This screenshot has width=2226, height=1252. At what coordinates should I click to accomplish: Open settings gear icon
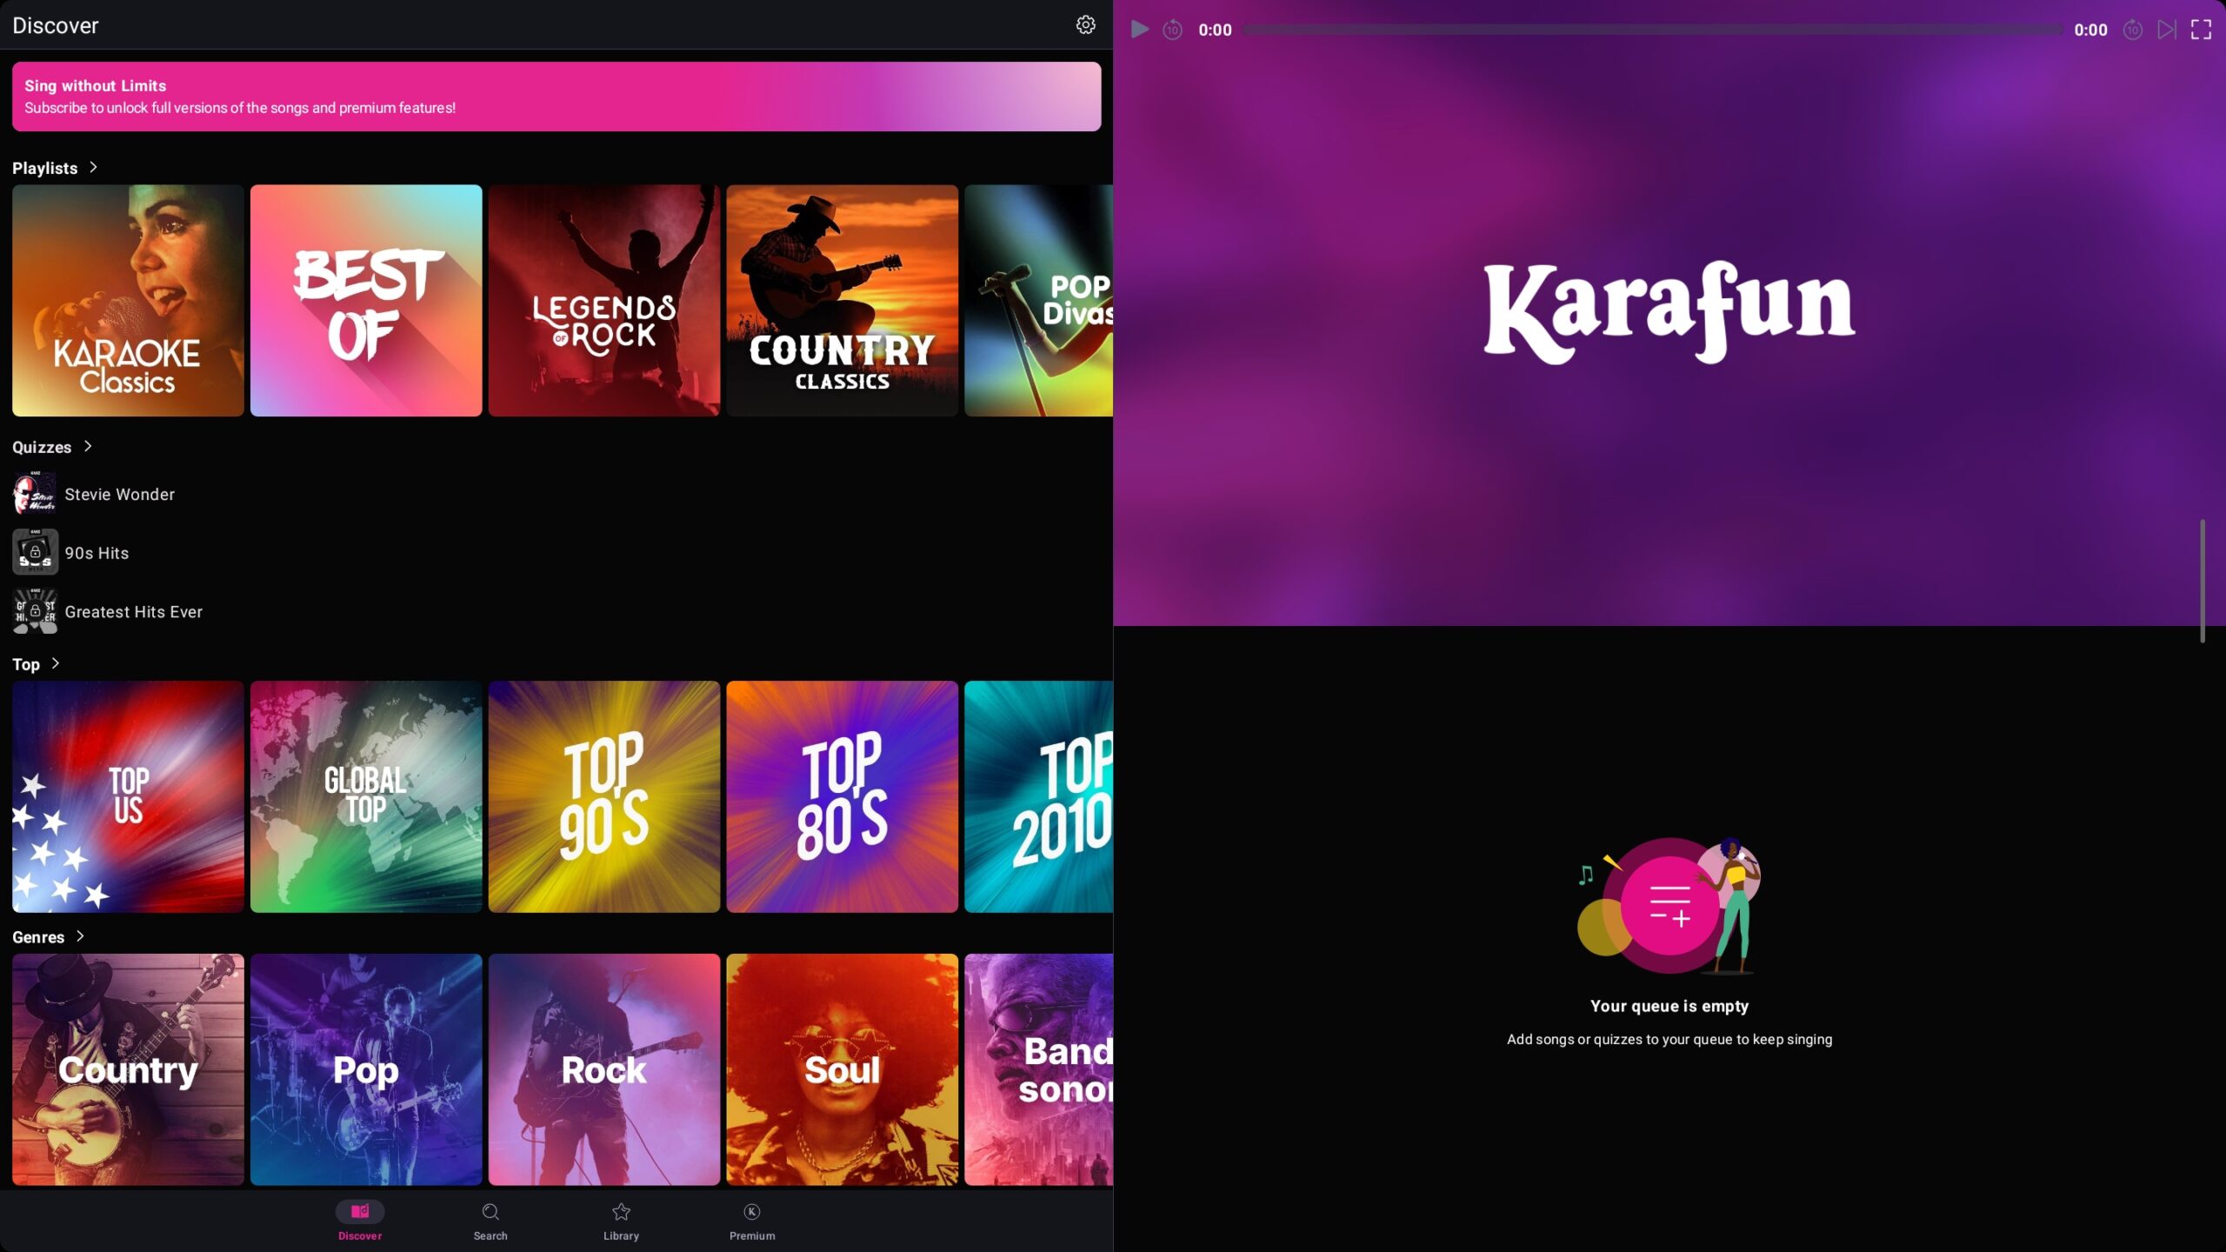coord(1085,25)
